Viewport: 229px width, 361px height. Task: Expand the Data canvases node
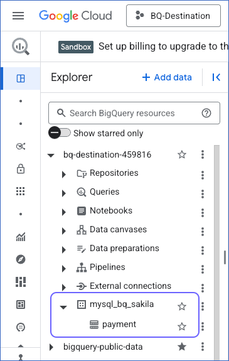click(x=64, y=231)
